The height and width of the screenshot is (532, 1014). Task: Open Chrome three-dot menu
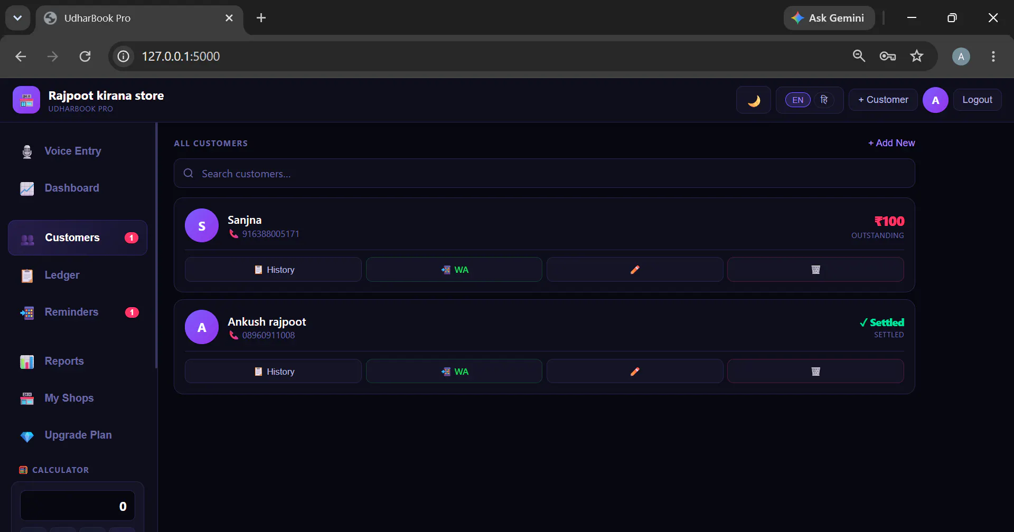(993, 56)
